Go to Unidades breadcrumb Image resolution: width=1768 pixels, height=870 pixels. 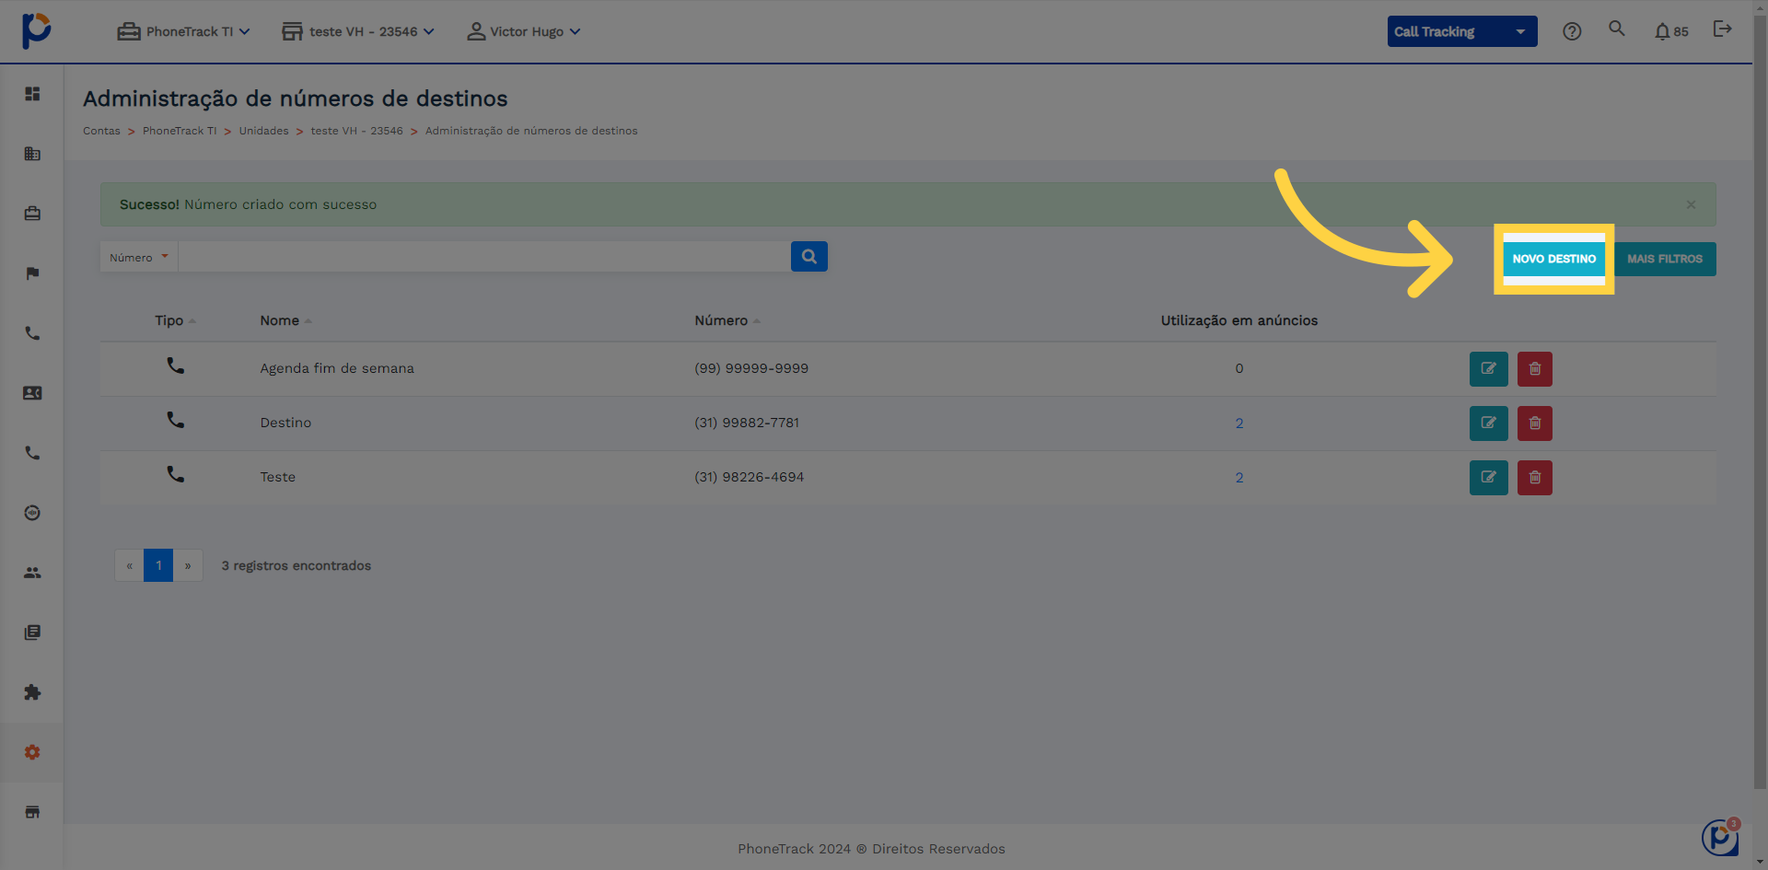[x=263, y=131]
